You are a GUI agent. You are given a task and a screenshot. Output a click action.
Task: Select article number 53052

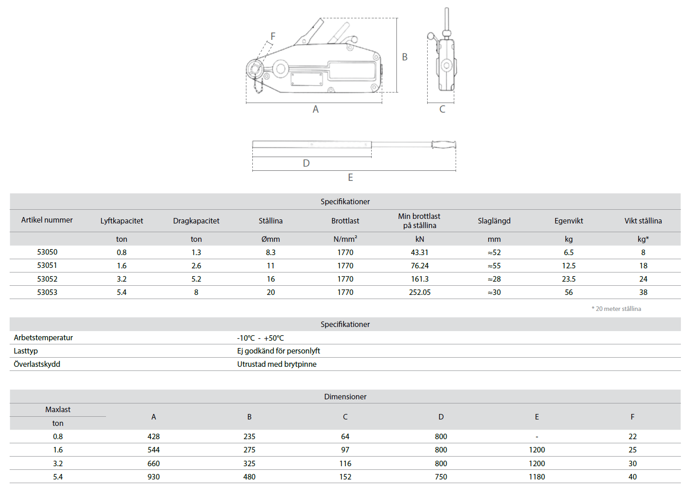pos(47,279)
